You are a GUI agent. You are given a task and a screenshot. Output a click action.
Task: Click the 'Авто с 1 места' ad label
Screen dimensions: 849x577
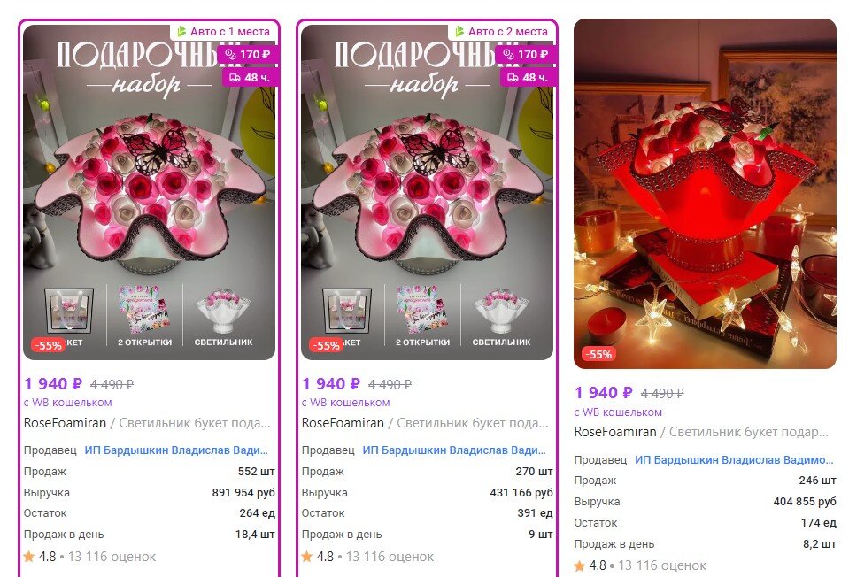224,31
